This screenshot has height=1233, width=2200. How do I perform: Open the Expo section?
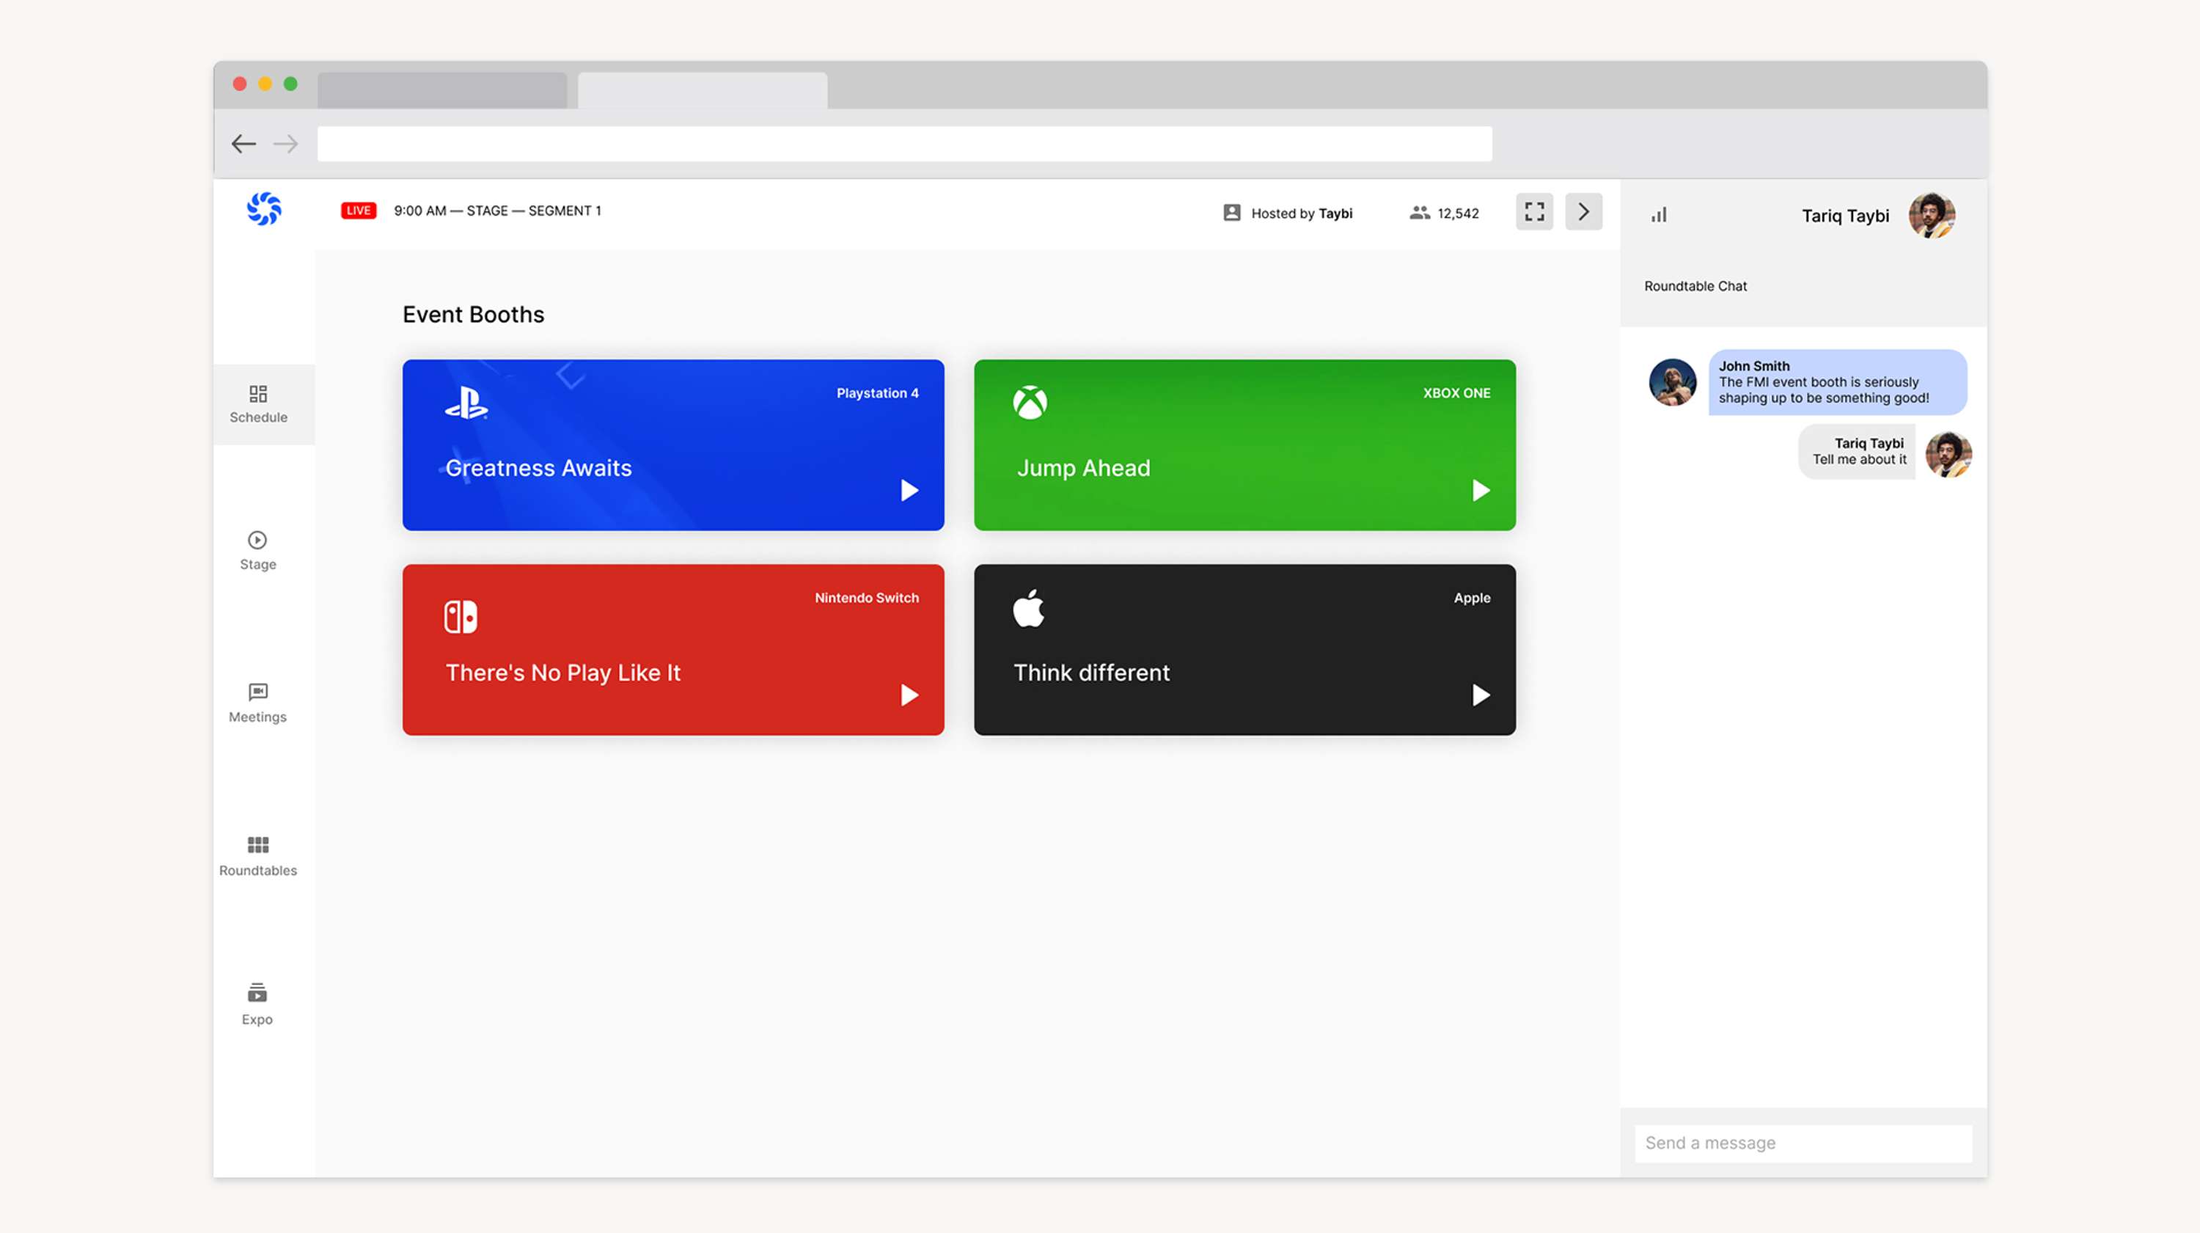[257, 1005]
